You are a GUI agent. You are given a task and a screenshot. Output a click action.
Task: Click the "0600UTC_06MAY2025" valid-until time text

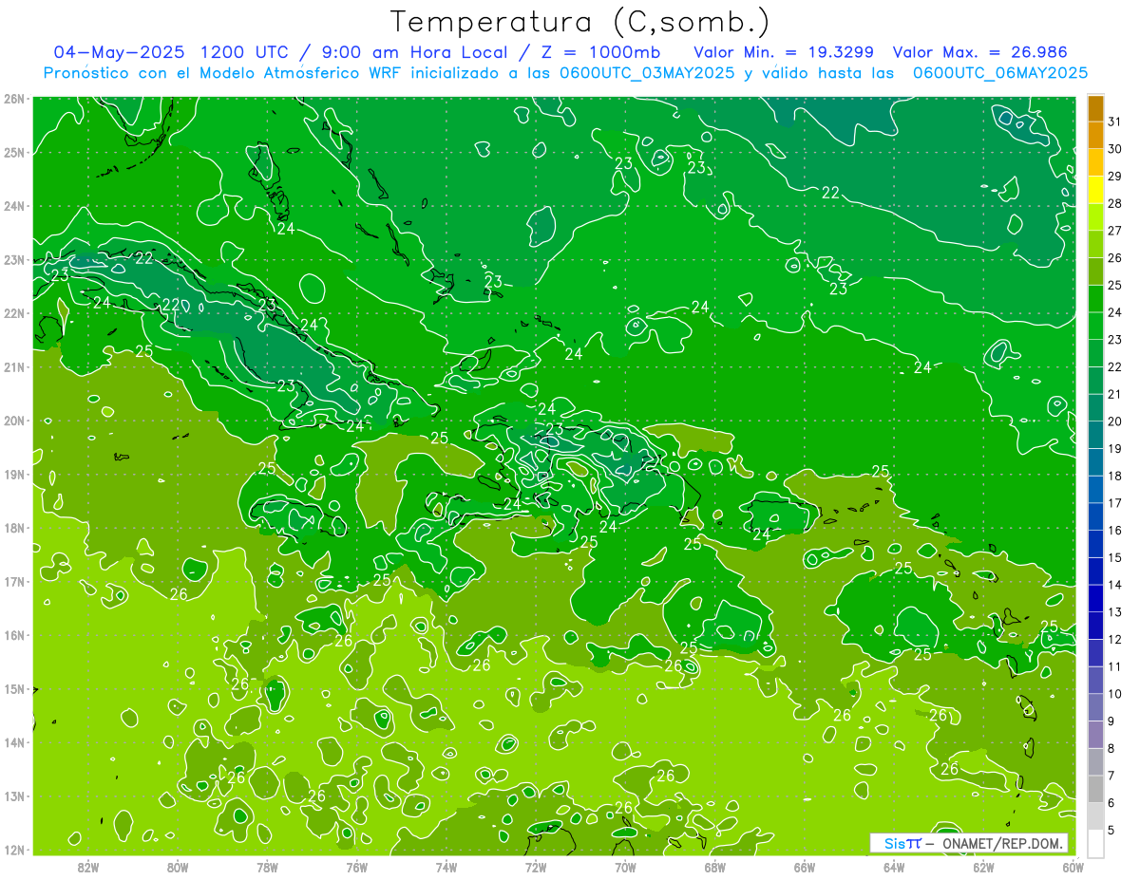[x=1000, y=73]
